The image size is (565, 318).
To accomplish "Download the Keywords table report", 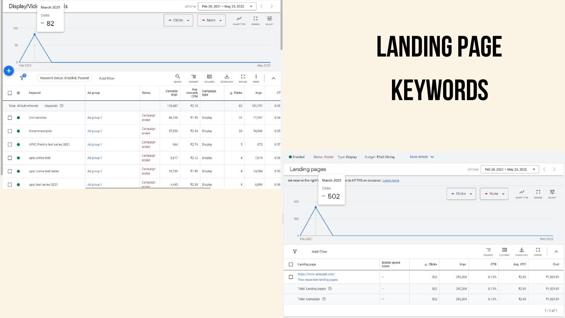I will point(227,78).
